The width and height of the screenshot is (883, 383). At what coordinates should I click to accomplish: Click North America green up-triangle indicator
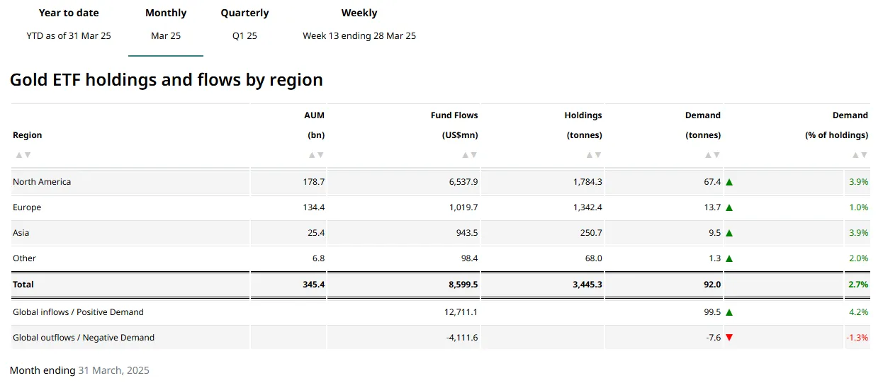tap(729, 182)
